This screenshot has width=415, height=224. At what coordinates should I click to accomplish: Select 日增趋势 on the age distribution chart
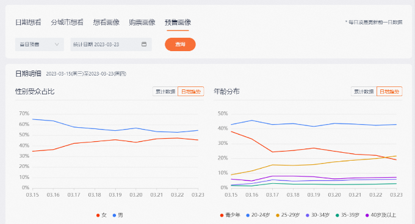(389, 91)
